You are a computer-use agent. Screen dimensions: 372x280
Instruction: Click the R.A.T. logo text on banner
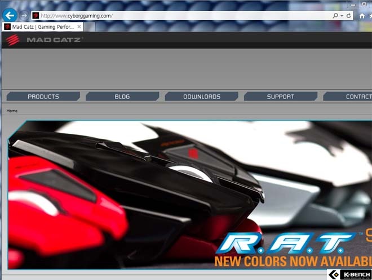click(x=286, y=243)
